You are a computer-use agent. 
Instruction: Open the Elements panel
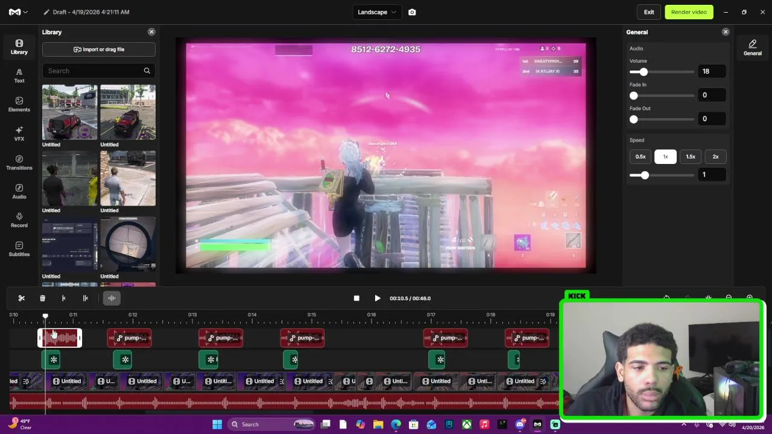(19, 105)
